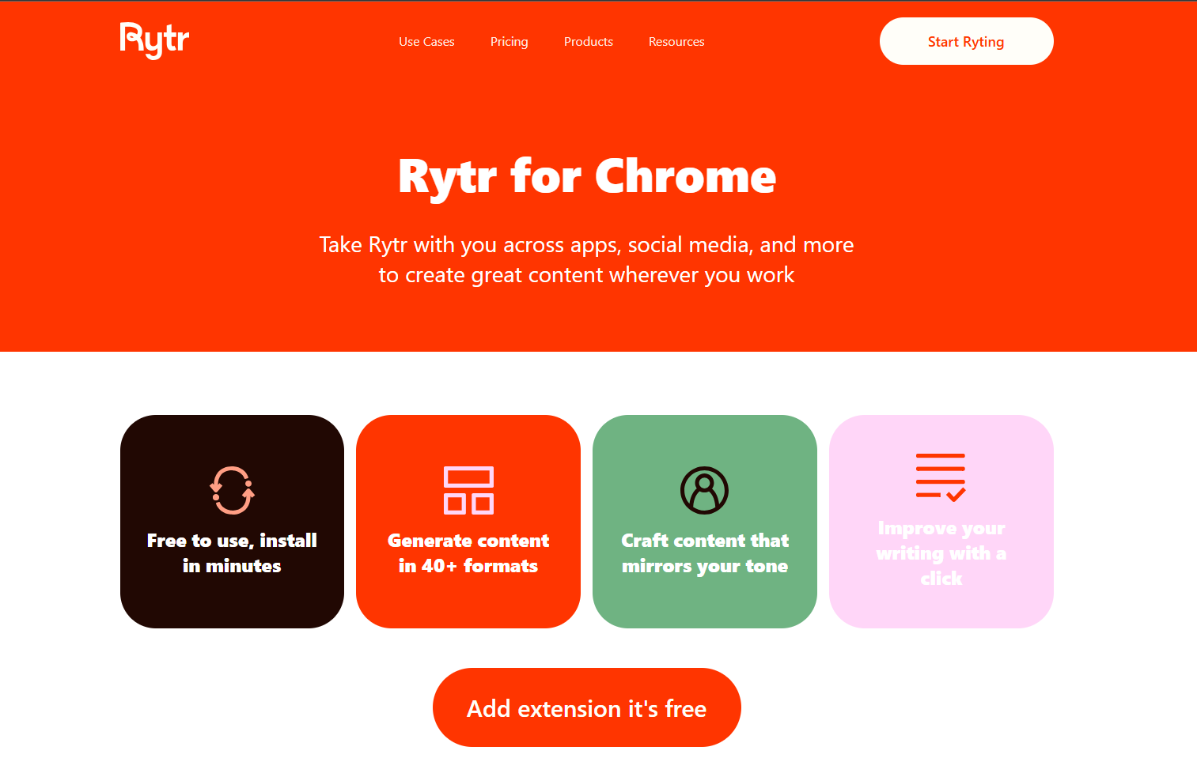The height and width of the screenshot is (758, 1197).
Task: Select the orange banner area at the top
Action: click(x=586, y=332)
